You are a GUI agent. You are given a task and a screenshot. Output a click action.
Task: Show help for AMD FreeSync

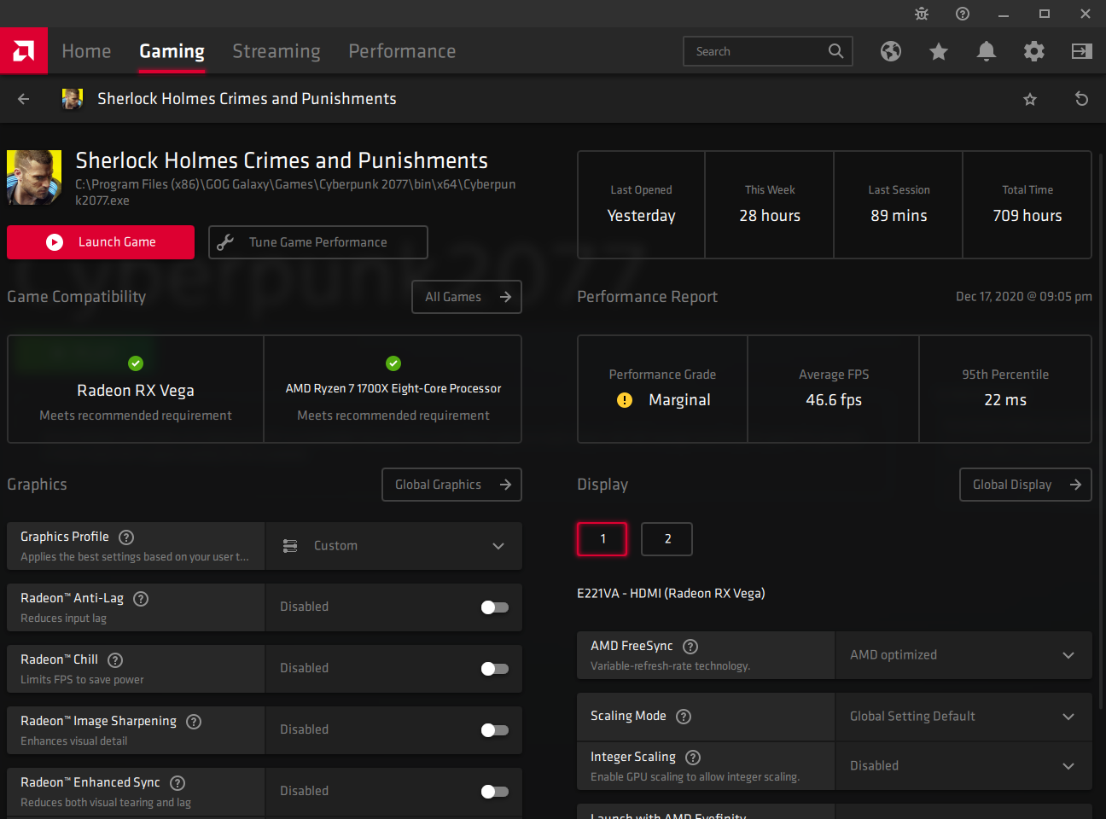(x=690, y=646)
